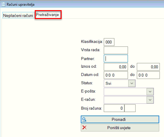Click the small suffix field beside Broj računa
164x137 pixels.
click(x=130, y=108)
